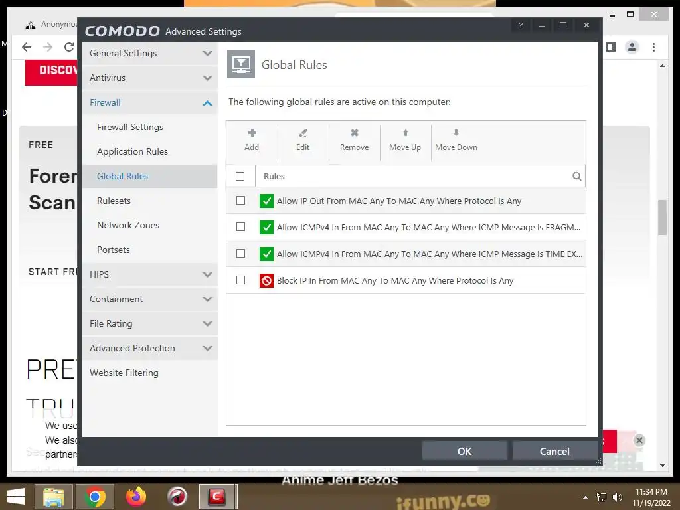The width and height of the screenshot is (680, 510).
Task: Tick checkbox for Block IP In rule
Action: pos(240,280)
